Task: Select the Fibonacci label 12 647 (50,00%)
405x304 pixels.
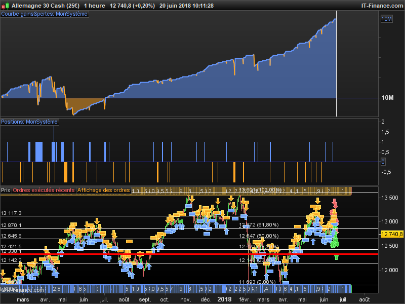Action: [259, 236]
